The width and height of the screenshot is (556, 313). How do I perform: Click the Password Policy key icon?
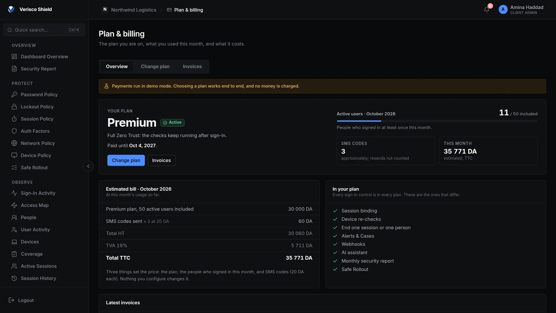pyautogui.click(x=14, y=94)
